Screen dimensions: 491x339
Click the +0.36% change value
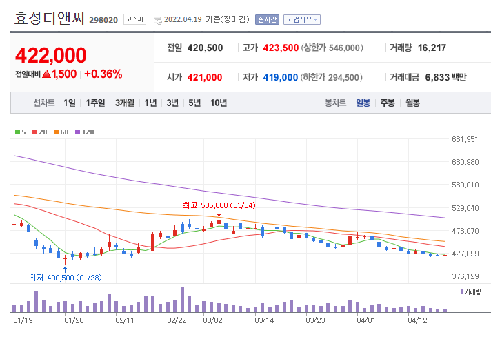click(x=103, y=74)
